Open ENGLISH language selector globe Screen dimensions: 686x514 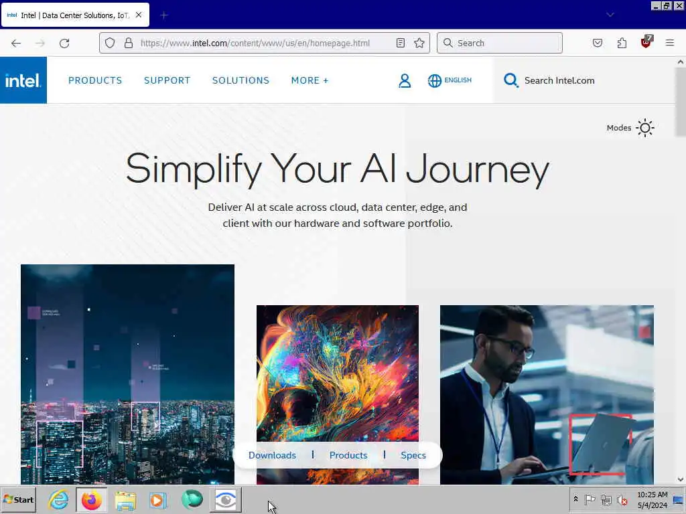(x=450, y=80)
